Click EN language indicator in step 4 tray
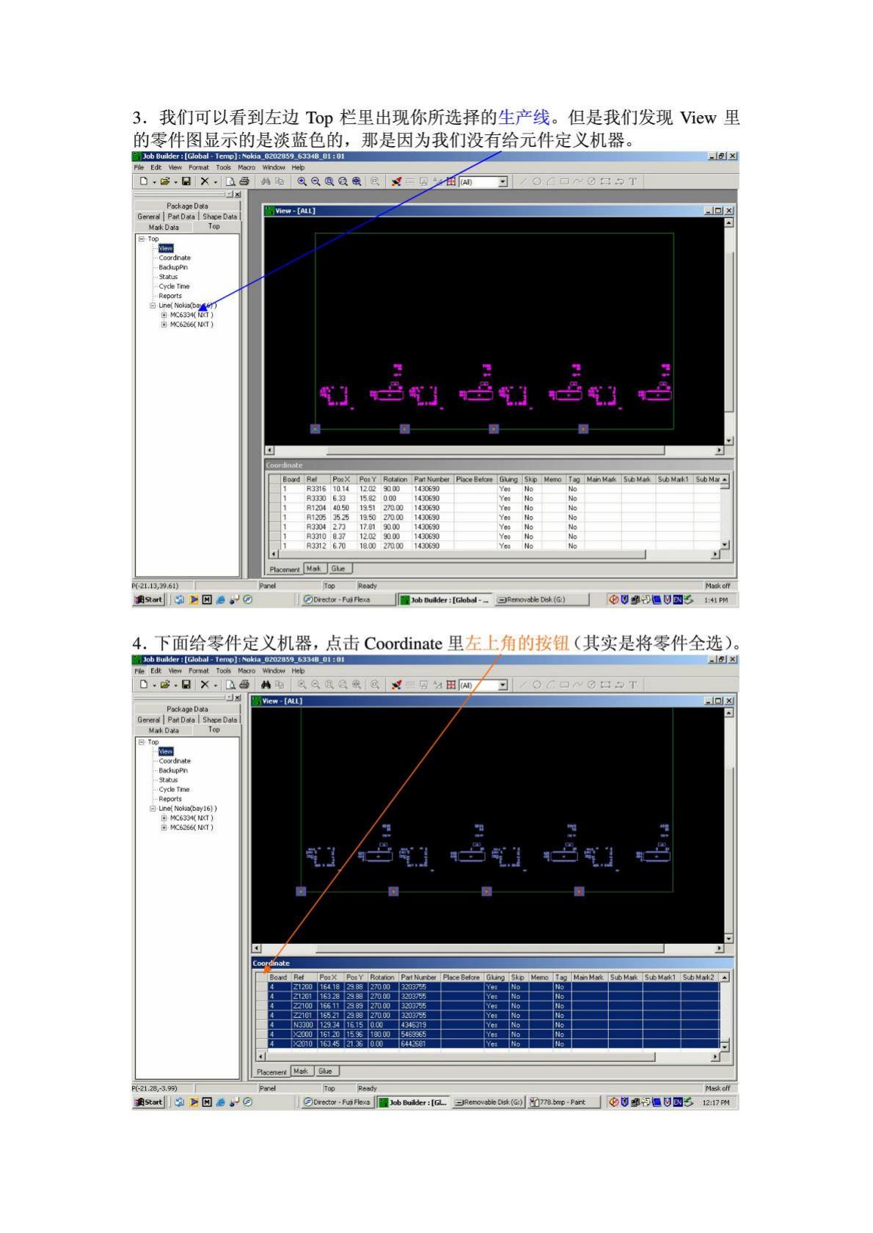This screenshot has width=873, height=1233. click(x=678, y=1102)
